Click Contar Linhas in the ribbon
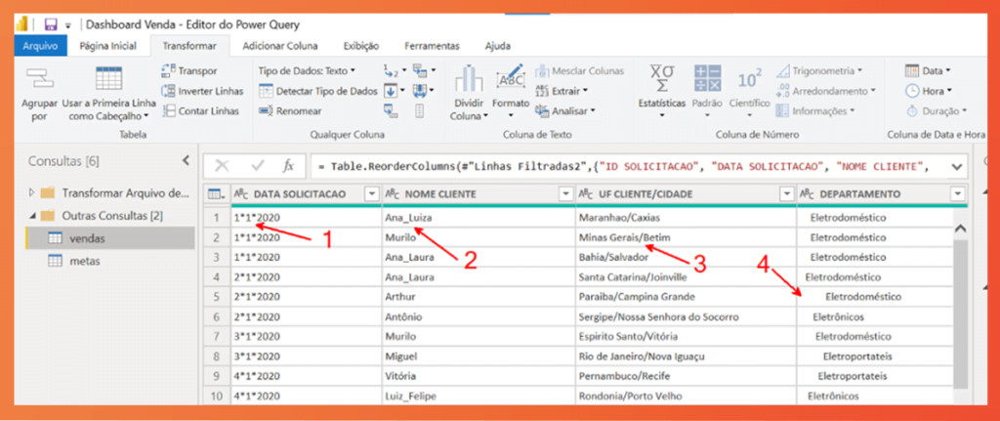The width and height of the screenshot is (1000, 421). click(x=201, y=111)
